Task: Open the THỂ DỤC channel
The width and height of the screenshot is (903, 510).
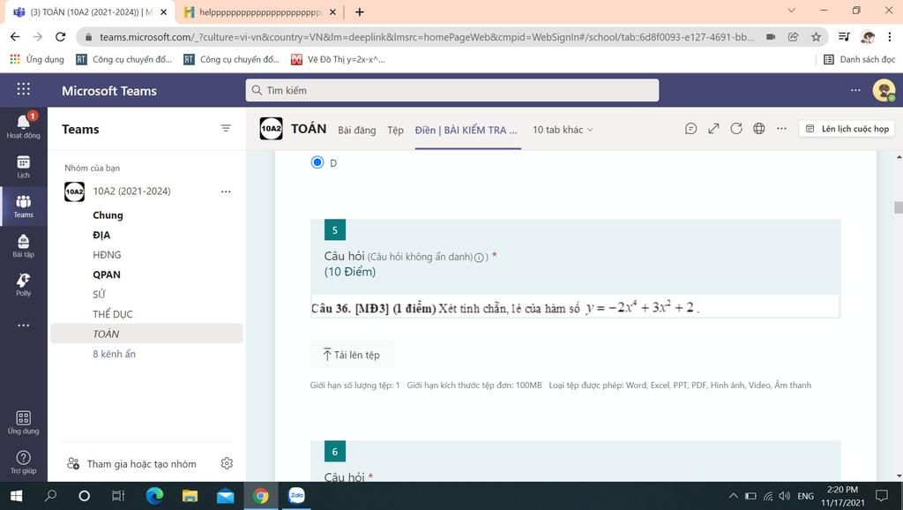Action: pos(112,314)
